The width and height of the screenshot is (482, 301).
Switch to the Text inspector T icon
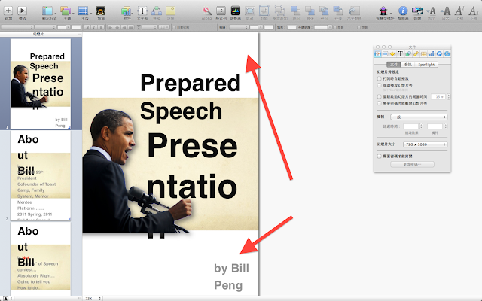tap(401, 54)
